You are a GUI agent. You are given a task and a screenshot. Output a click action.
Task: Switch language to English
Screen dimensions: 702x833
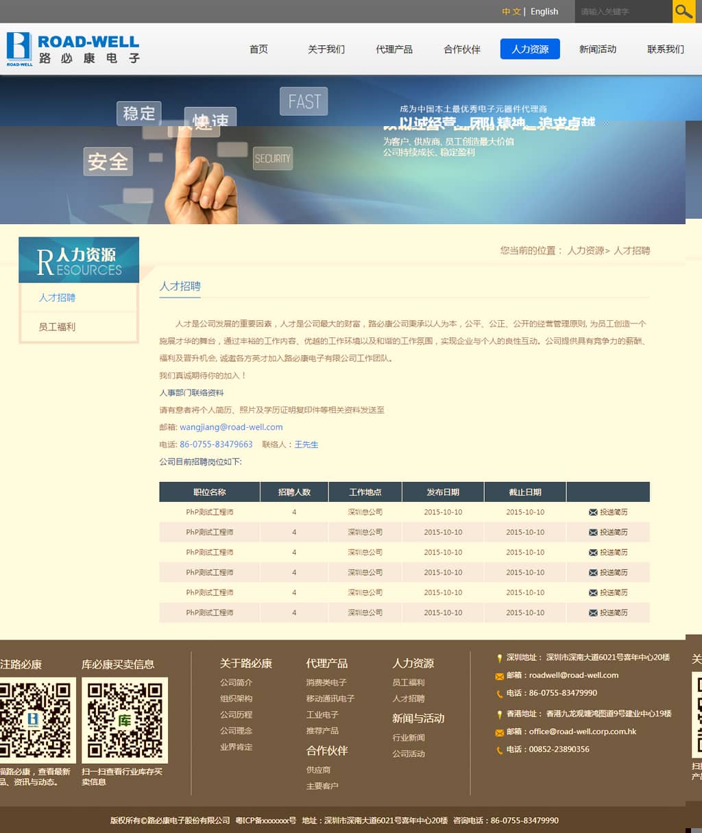click(x=544, y=12)
